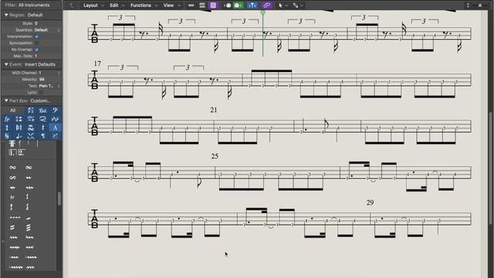
Task: Collapse the Part Box section
Action: coord(6,101)
